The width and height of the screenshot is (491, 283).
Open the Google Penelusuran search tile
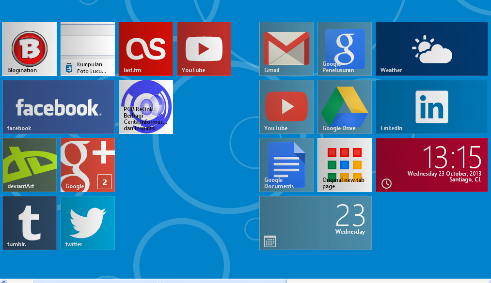tap(345, 49)
